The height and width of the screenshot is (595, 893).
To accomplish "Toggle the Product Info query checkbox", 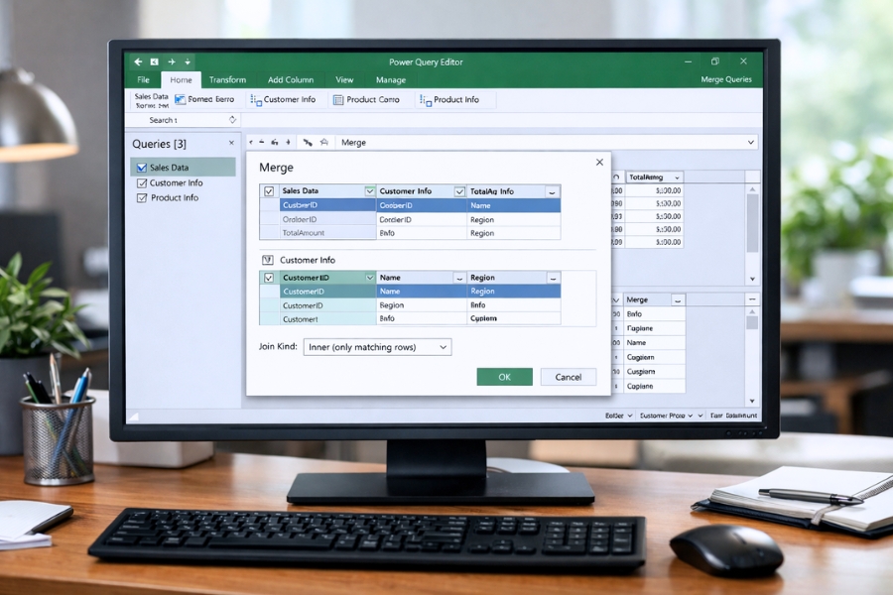I will coord(140,197).
